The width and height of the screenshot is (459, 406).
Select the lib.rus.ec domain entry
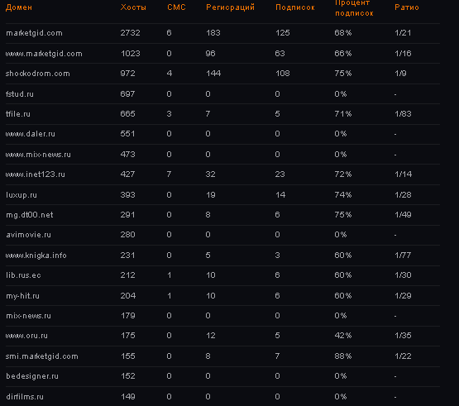23,275
